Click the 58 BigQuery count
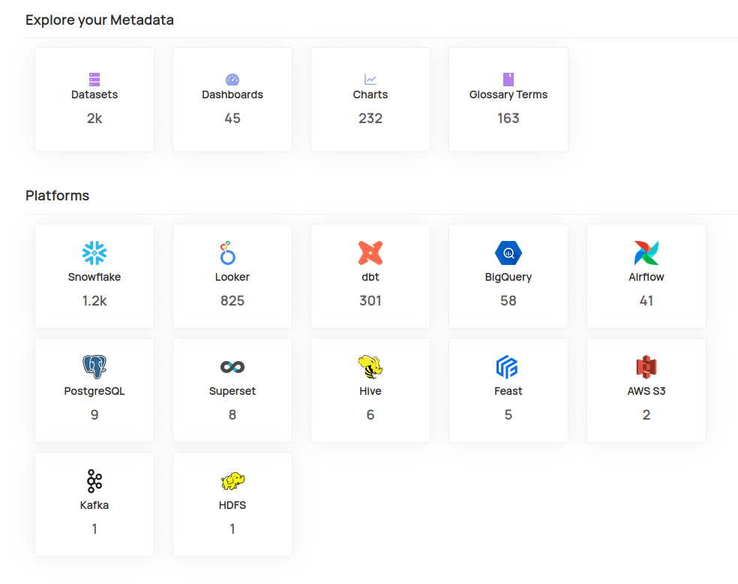 tap(508, 300)
